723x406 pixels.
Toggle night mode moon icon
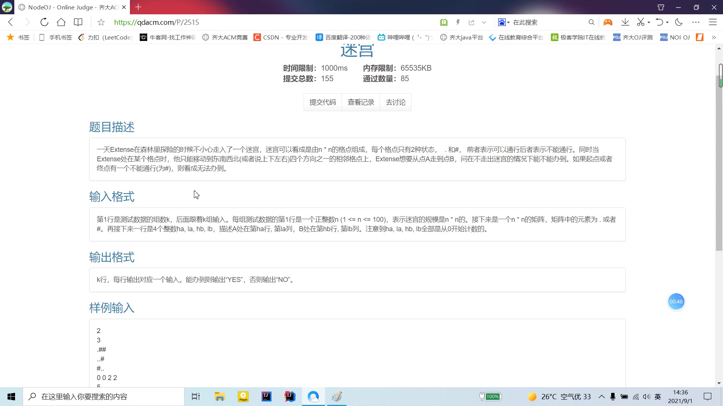point(679,22)
